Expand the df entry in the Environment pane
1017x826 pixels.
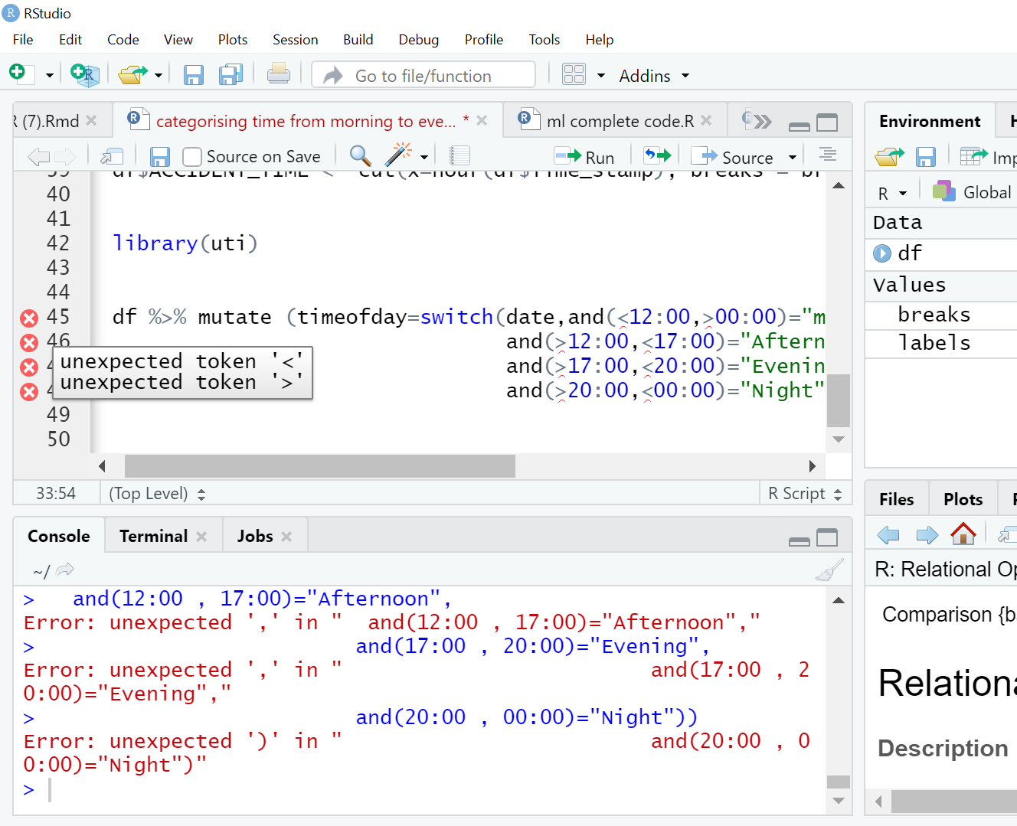[x=881, y=253]
